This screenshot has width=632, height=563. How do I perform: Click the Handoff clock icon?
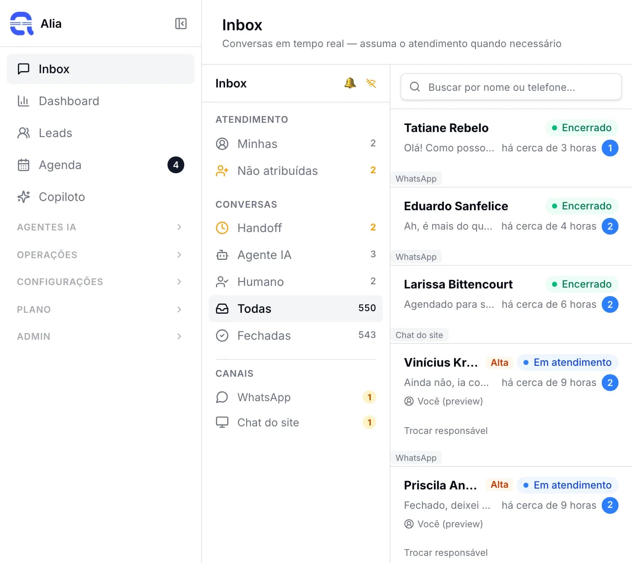point(222,228)
